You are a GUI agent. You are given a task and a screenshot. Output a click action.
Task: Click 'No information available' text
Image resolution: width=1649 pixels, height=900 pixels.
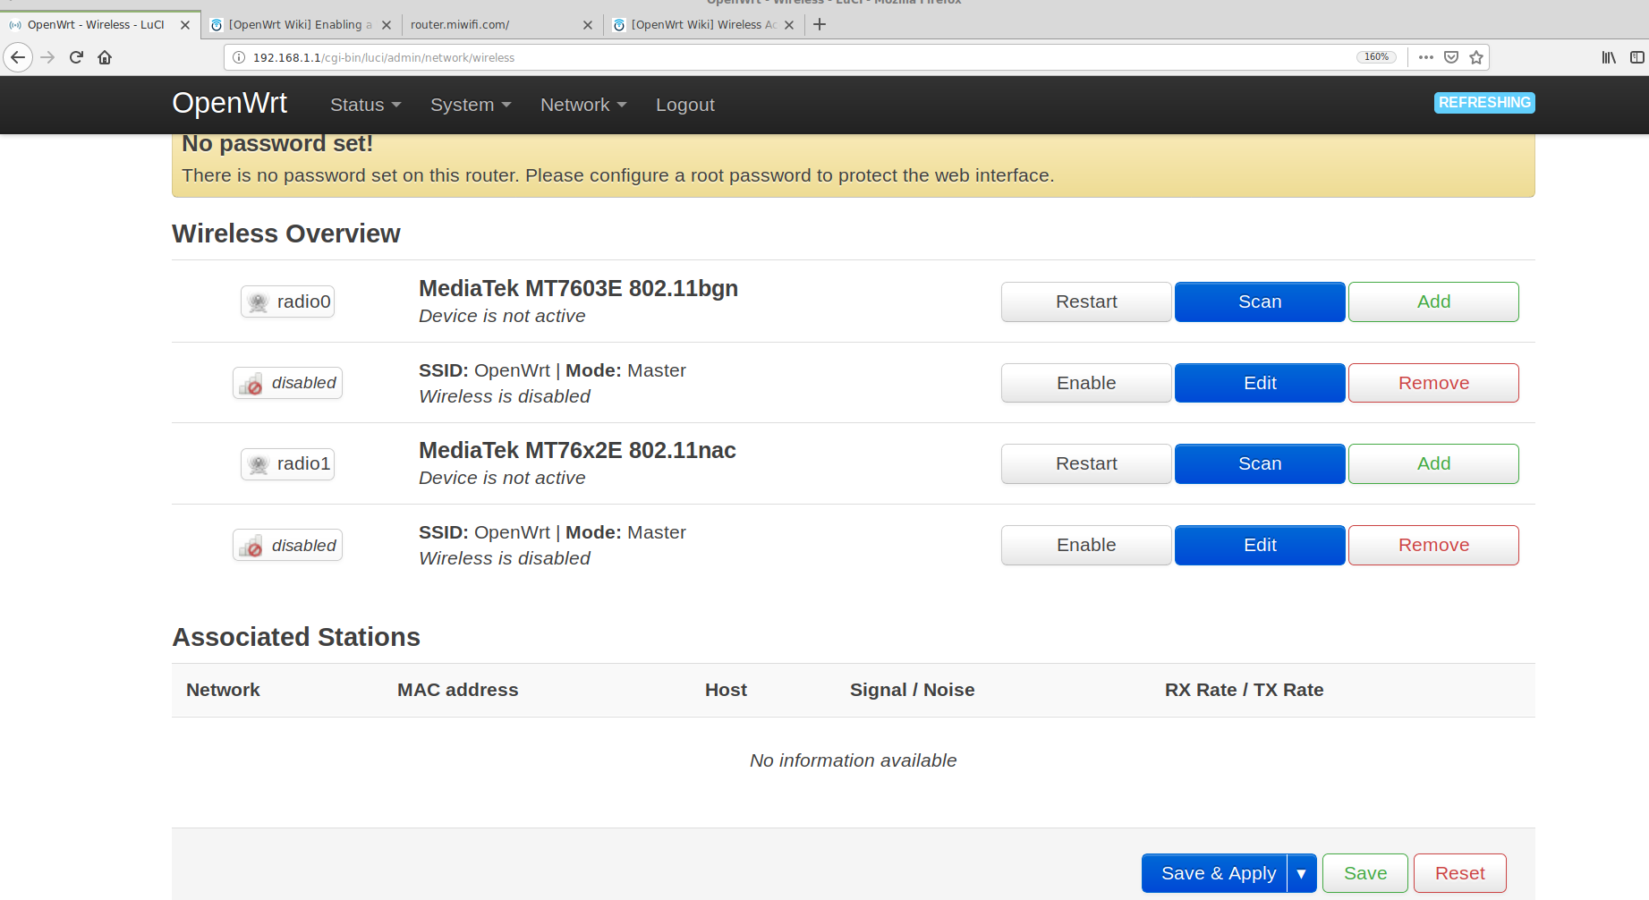[x=853, y=760]
